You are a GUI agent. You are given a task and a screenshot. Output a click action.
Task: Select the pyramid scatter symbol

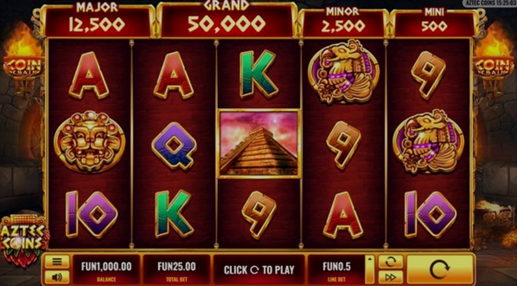coord(259,143)
